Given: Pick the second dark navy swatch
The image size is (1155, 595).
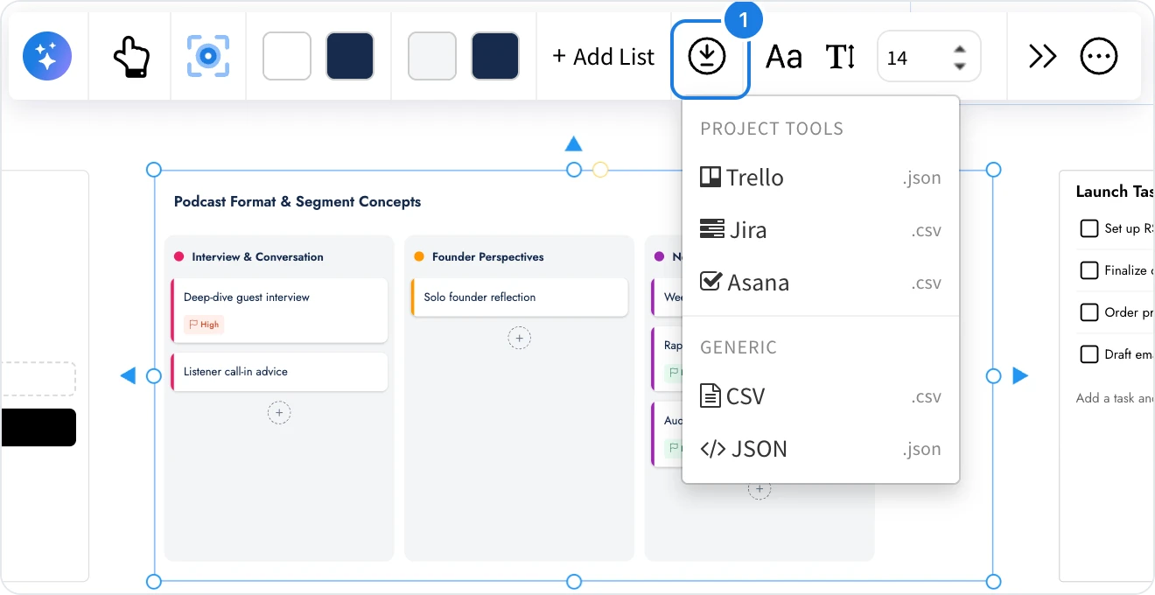Looking at the screenshot, I should (x=495, y=56).
